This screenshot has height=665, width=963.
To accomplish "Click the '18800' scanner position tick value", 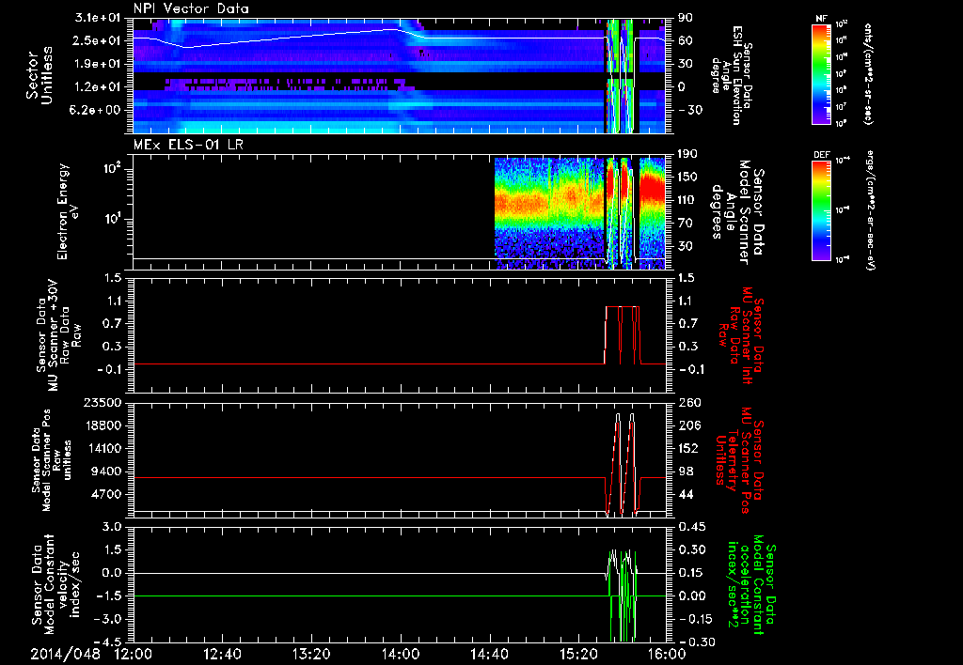I will (103, 425).
